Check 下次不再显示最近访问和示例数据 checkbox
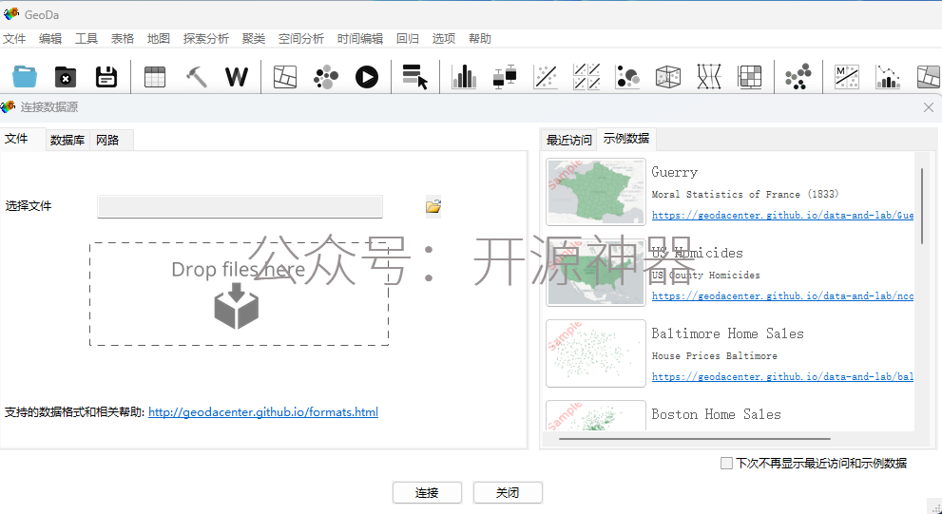The height and width of the screenshot is (514, 942). [x=726, y=463]
